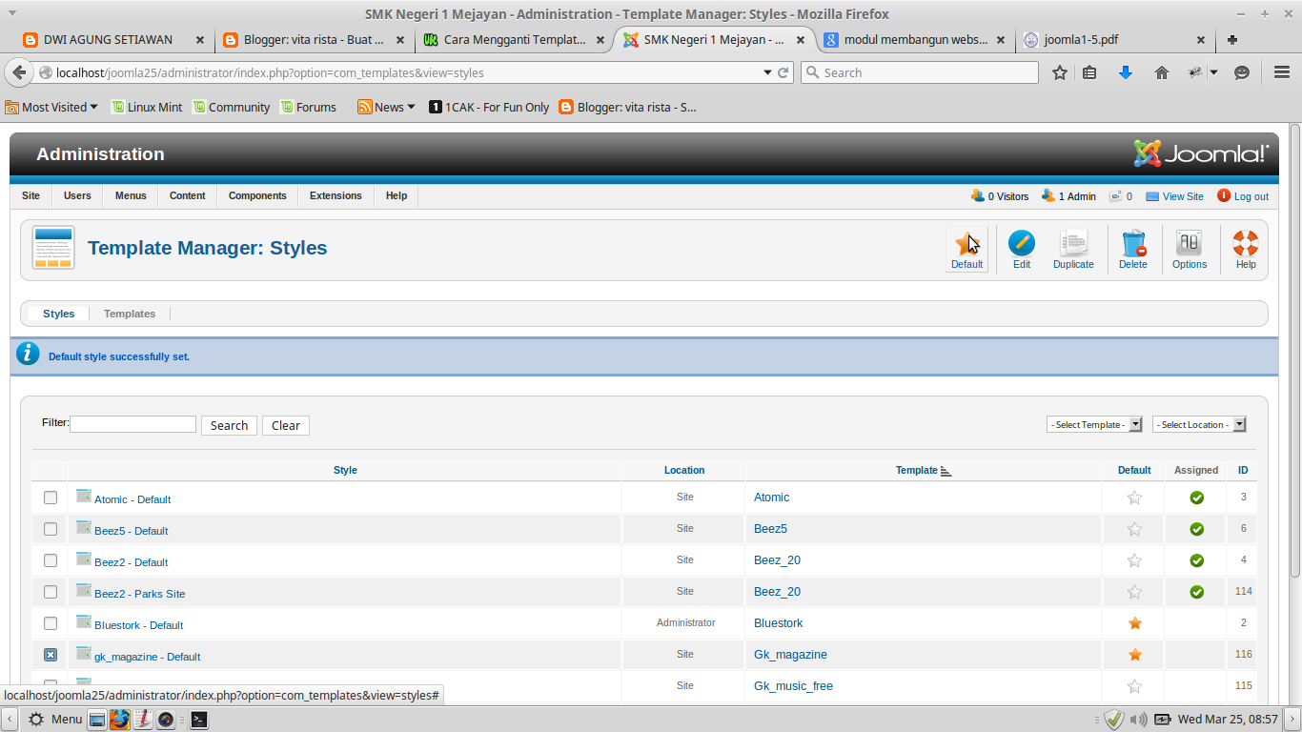Screen dimensions: 1302x732
Task: Open the Firefox search engine dropdown
Action: [x=813, y=71]
